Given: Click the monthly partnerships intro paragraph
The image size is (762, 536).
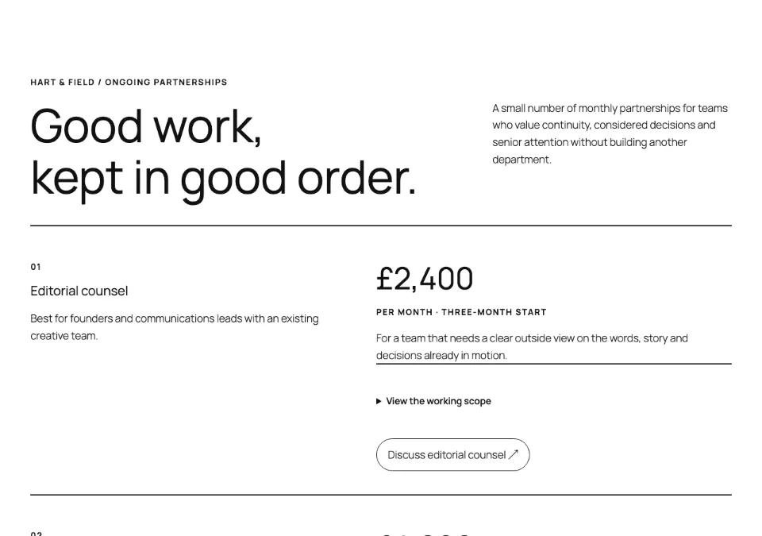Looking at the screenshot, I should (x=610, y=133).
